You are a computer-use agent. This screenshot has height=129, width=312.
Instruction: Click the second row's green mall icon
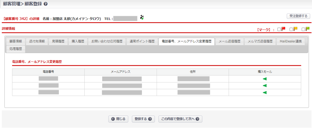tap(264, 85)
